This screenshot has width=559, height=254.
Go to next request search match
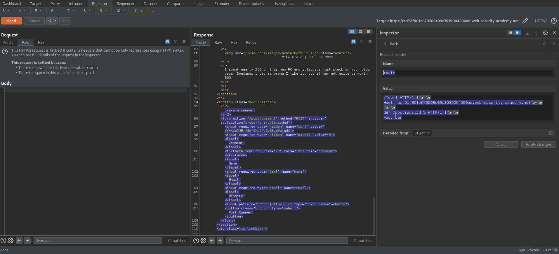pyautogui.click(x=27, y=241)
